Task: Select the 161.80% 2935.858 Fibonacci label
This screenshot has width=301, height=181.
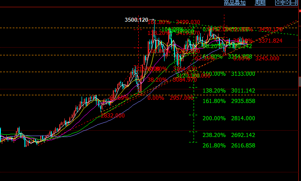Action: (x=229, y=101)
